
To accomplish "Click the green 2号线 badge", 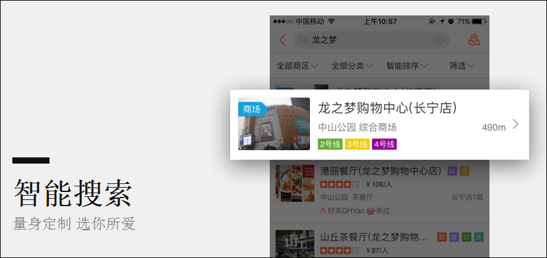I will point(330,144).
